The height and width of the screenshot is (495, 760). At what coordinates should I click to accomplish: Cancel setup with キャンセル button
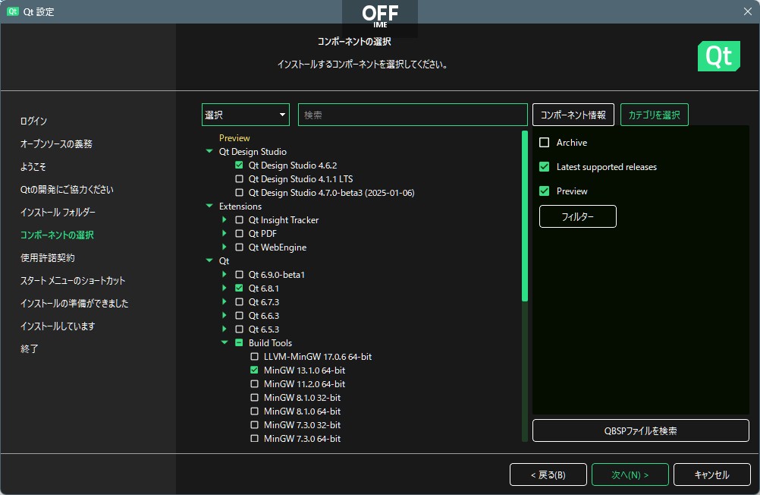[712, 475]
